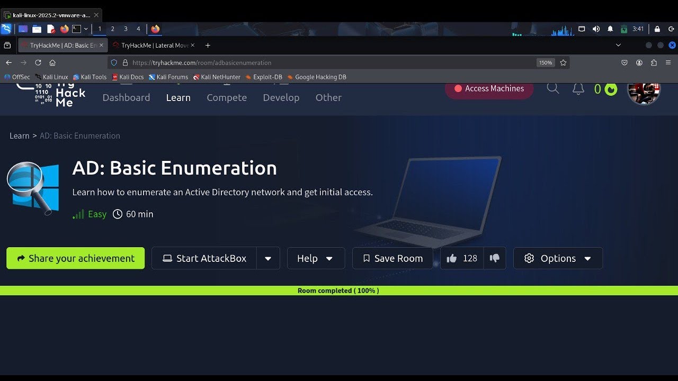Viewport: 678px width, 381px height.
Task: Click the streak counter showing 0
Action: pyautogui.click(x=605, y=89)
